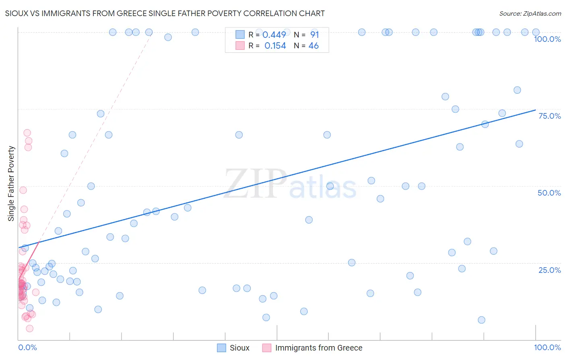Click the blue swatch in the correlation box
566x359 pixels.
coord(240,35)
